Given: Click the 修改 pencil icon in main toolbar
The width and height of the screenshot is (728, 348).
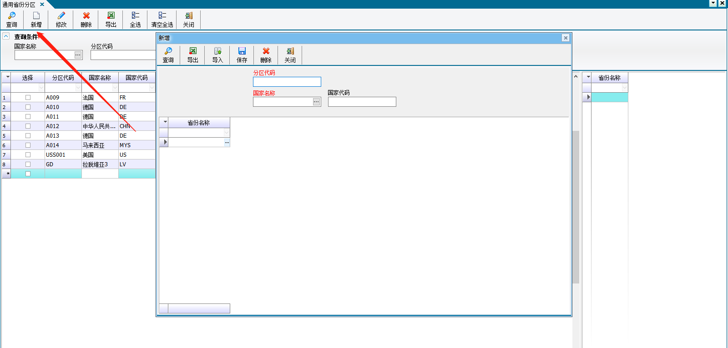Looking at the screenshot, I should tap(61, 15).
